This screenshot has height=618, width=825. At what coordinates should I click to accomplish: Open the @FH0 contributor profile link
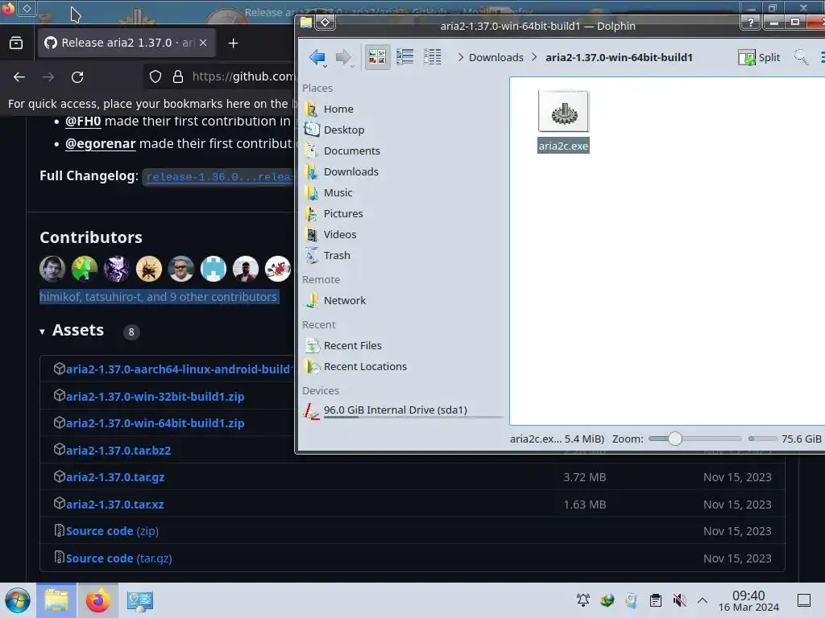click(x=83, y=122)
